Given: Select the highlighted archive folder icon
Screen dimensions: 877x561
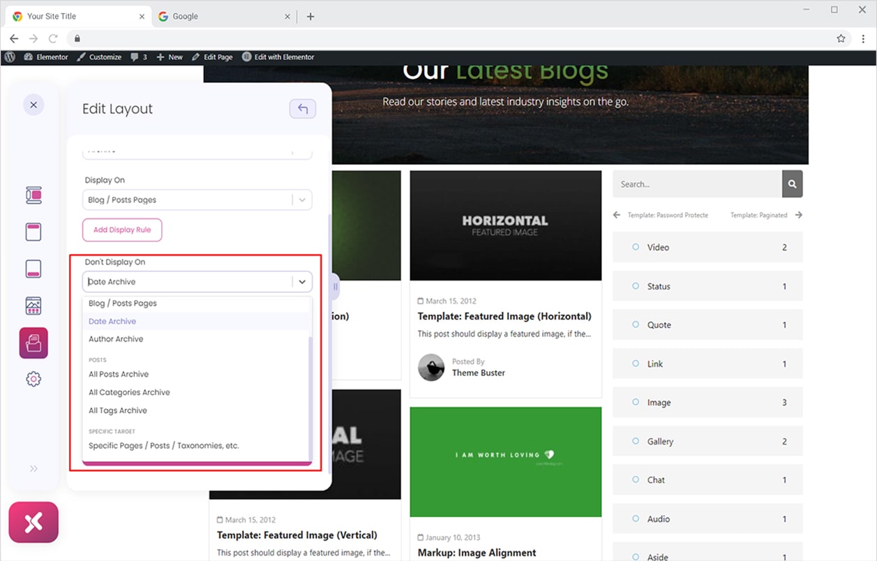Looking at the screenshot, I should tap(33, 343).
